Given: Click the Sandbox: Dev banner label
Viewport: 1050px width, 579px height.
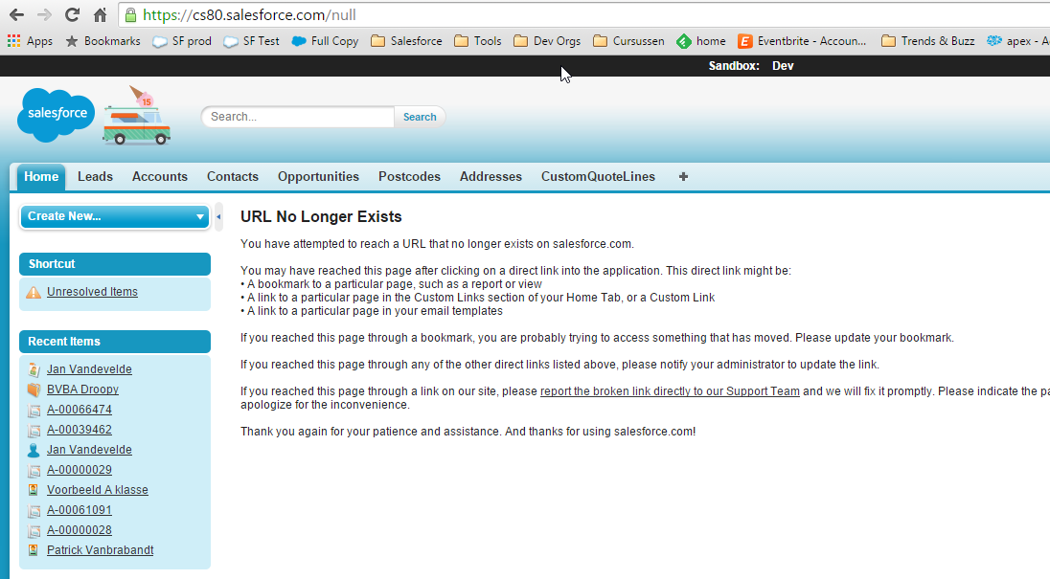Looking at the screenshot, I should tap(751, 65).
